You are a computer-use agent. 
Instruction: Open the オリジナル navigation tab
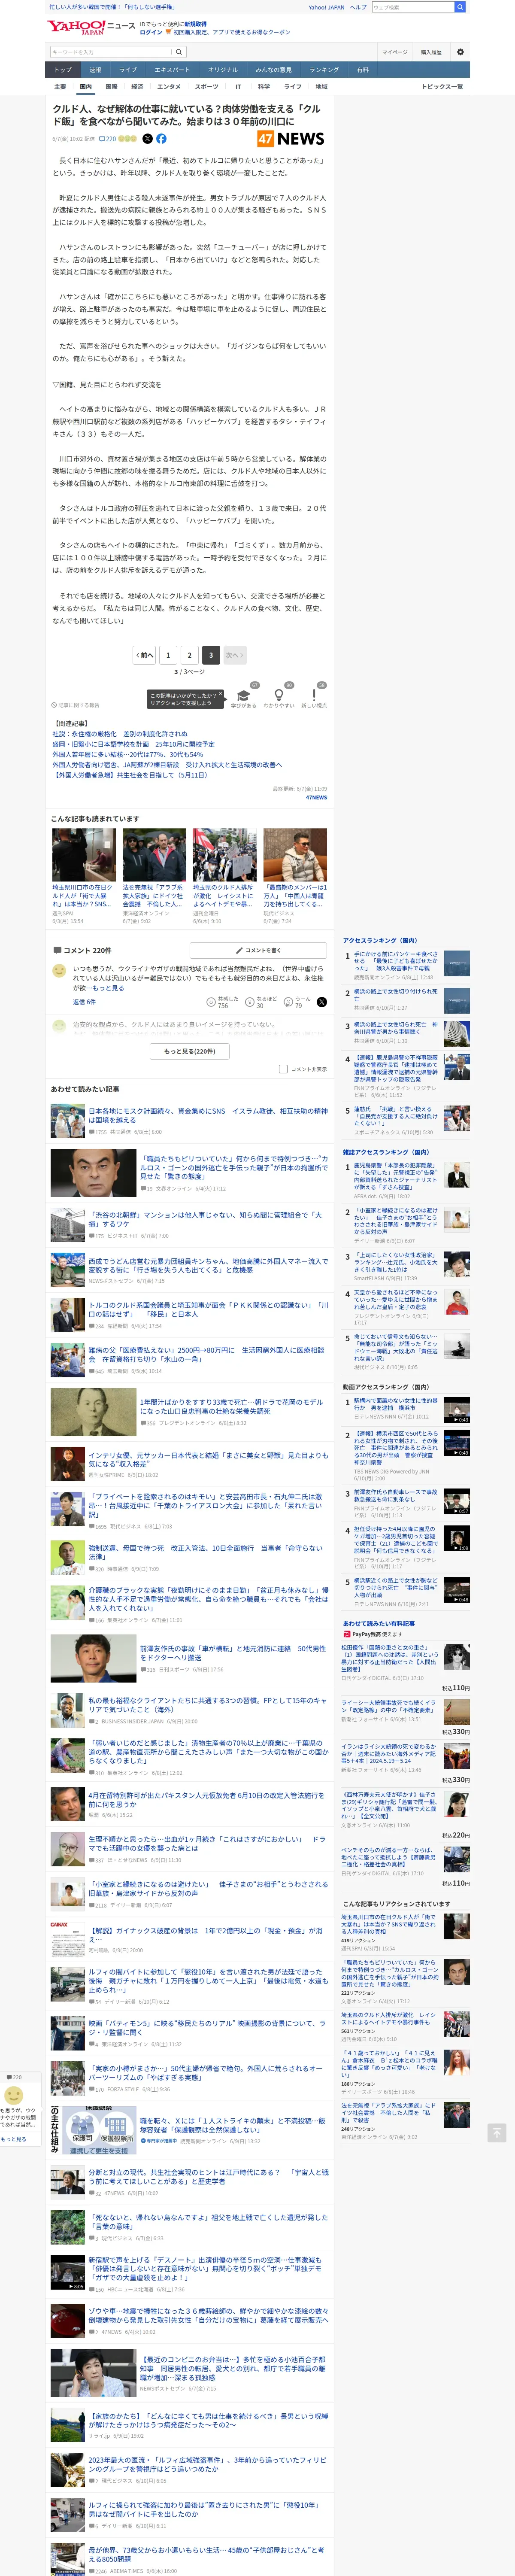click(x=223, y=70)
